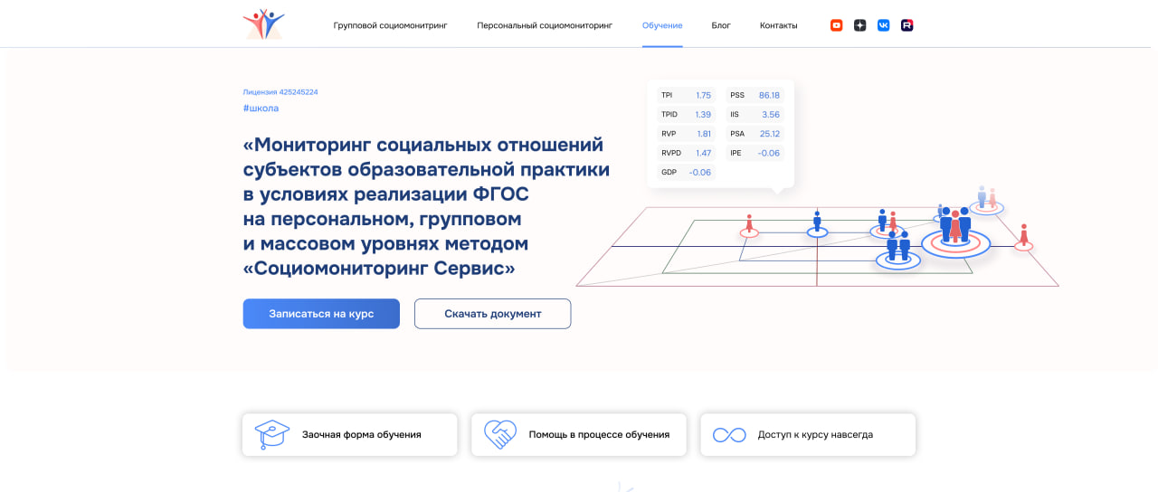Click the RVPD value 1.47
This screenshot has height=492, width=1158.
703,153
